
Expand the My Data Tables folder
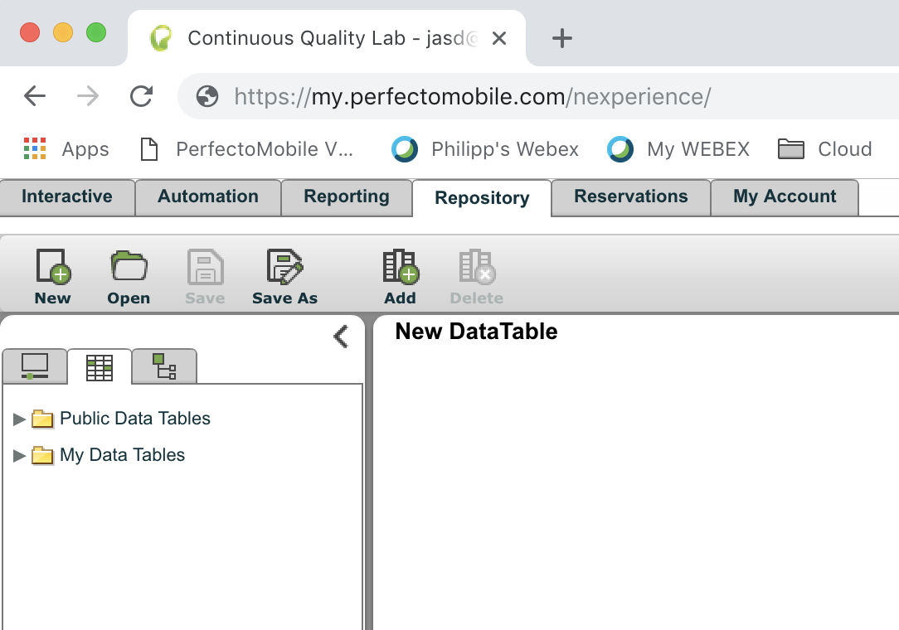(20, 455)
